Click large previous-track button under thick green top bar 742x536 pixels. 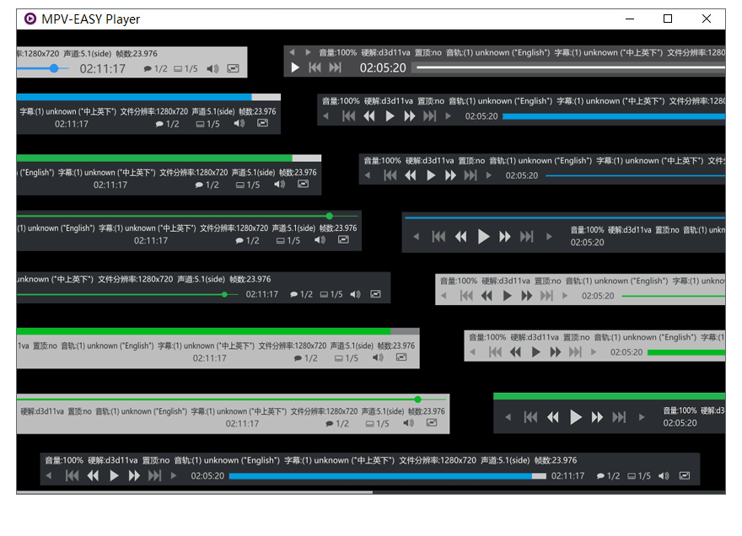(x=530, y=417)
